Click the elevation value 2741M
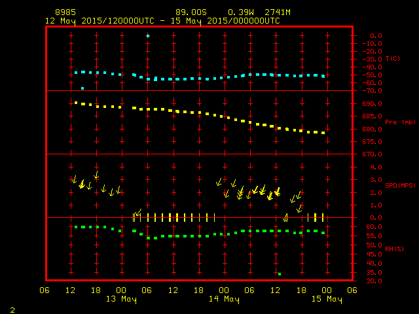This screenshot has height=314, width=419. click(278, 12)
